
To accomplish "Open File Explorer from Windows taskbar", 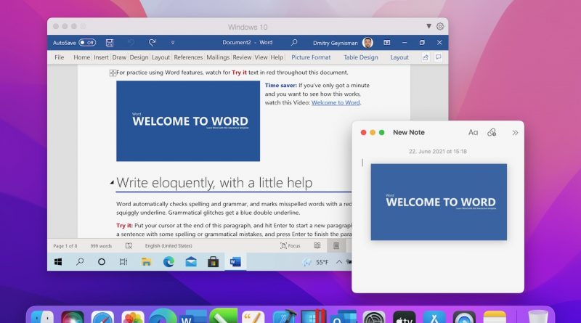I will [x=146, y=262].
